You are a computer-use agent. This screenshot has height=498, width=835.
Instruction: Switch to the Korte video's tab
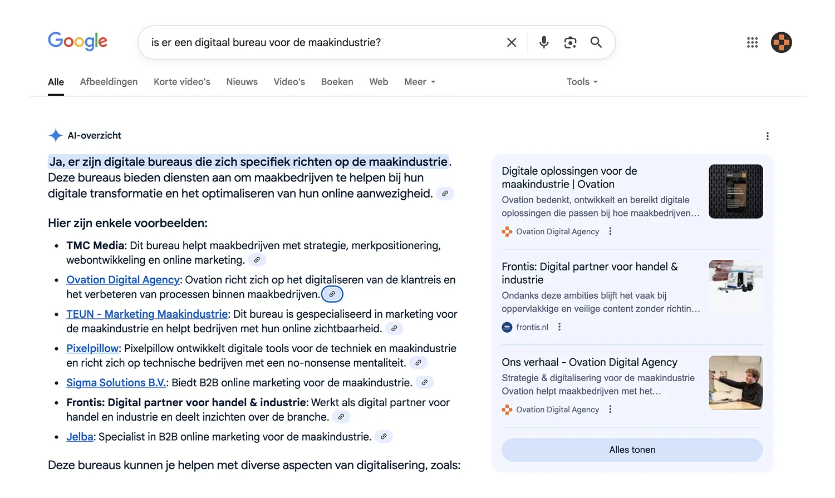tap(182, 82)
